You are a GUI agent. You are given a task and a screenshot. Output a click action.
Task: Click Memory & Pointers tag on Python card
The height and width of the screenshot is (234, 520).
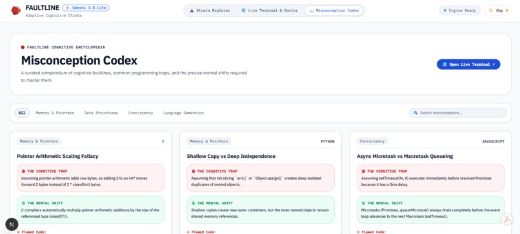(209, 141)
